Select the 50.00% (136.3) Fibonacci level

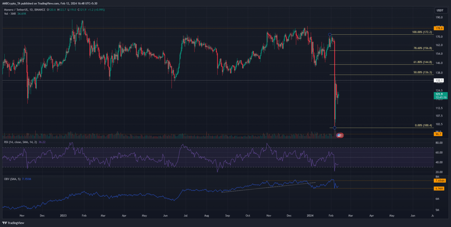point(421,72)
